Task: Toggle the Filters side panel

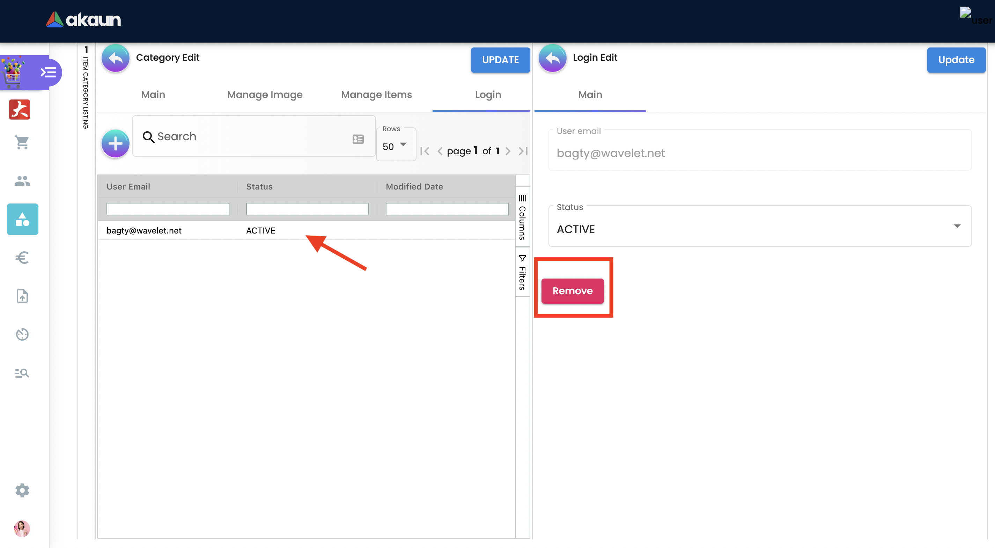Action: (x=522, y=272)
